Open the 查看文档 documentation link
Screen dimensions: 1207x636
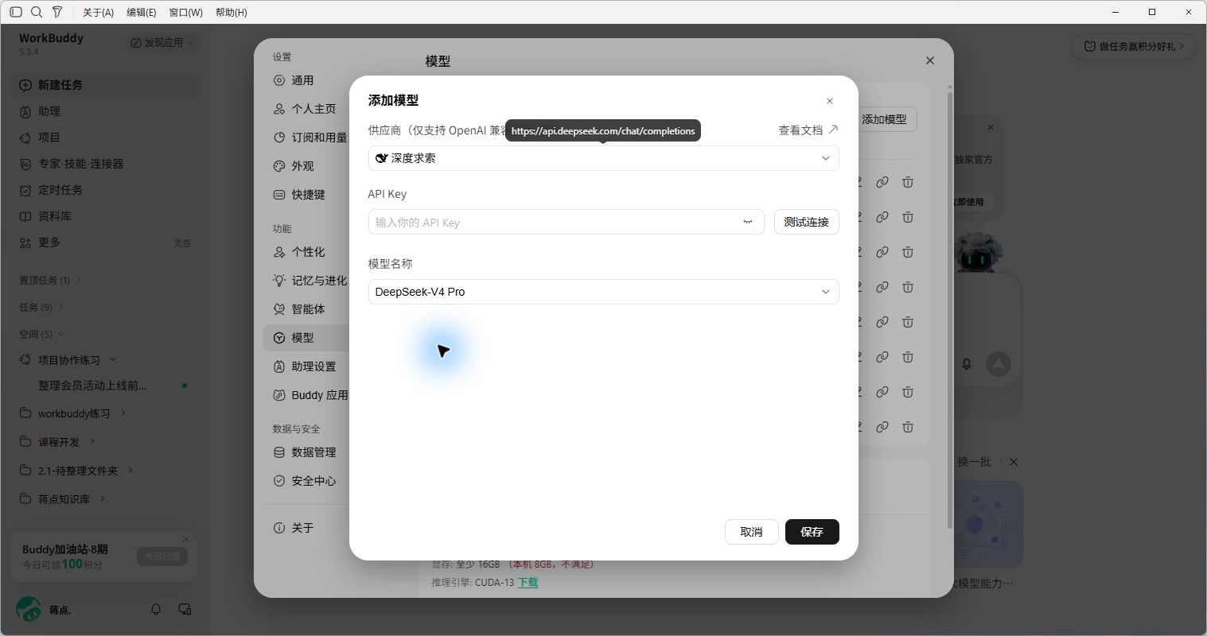pyautogui.click(x=808, y=130)
